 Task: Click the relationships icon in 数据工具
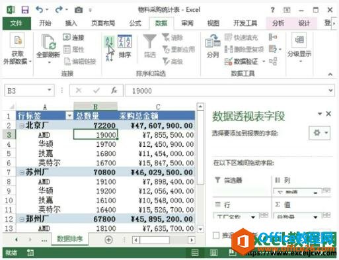273,62
